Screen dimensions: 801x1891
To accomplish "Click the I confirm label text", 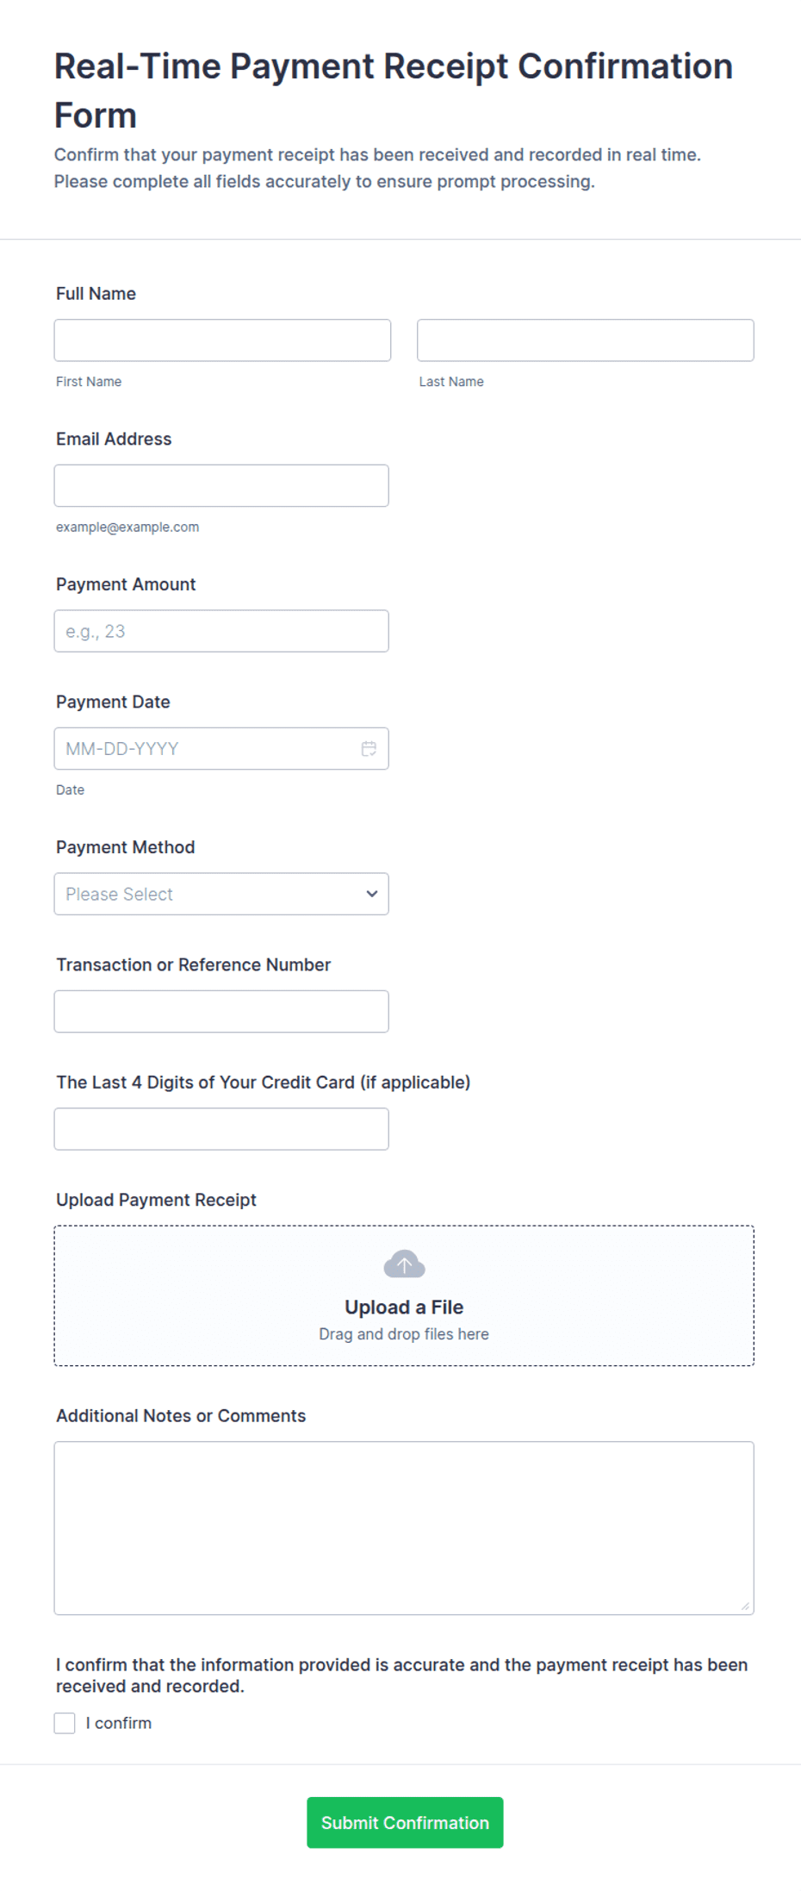I will pyautogui.click(x=119, y=1723).
